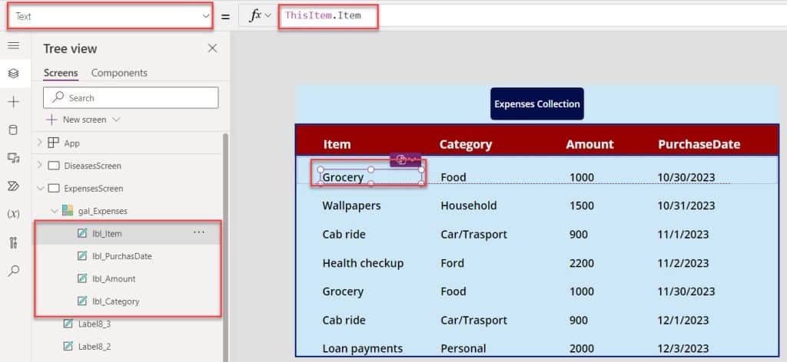Click the date 12/1/2023

tap(683, 320)
